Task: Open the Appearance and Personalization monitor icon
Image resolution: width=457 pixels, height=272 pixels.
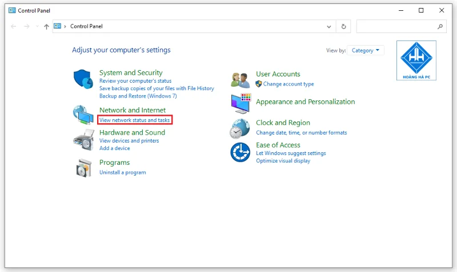Action: (241, 104)
